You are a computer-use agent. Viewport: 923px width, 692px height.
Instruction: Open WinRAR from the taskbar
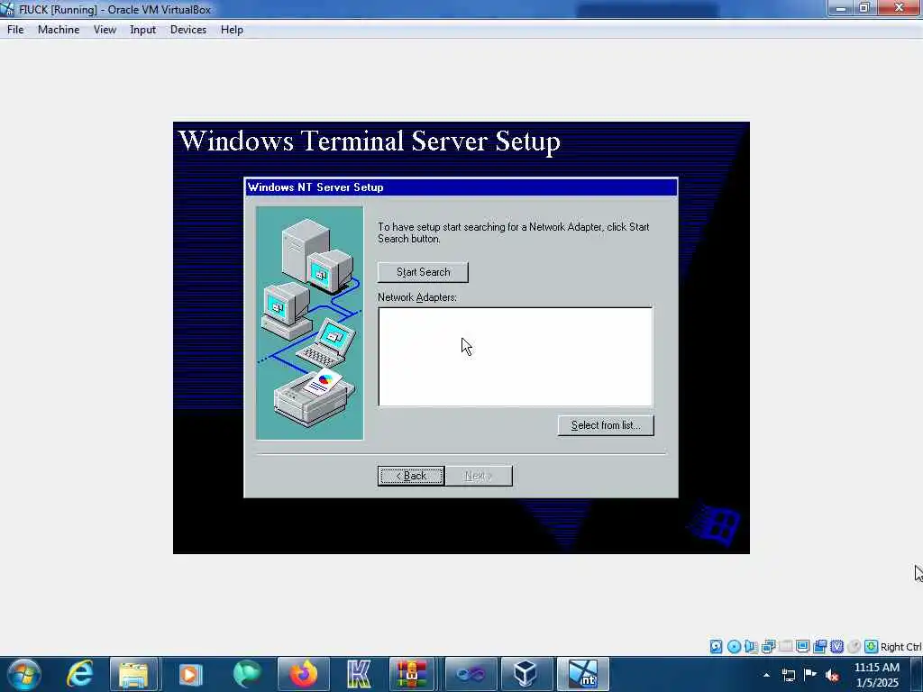[x=411, y=674]
